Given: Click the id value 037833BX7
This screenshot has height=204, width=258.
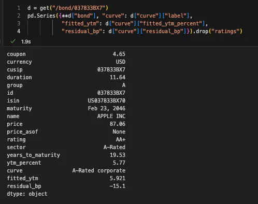Looking at the screenshot, I should [111, 93].
